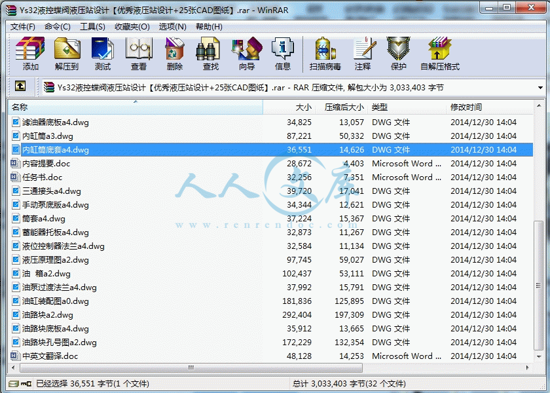Click the Word icon of 中英文翻译.doc
Image resolution: width=550 pixels, height=393 pixels.
point(15,356)
